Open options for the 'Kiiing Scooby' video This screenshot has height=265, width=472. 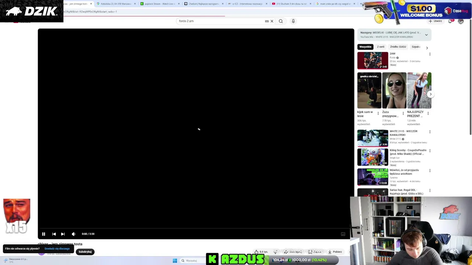click(430, 151)
